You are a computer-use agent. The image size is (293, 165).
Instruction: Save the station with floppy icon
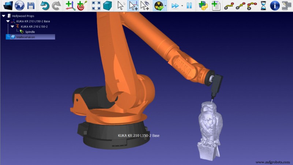click(31, 5)
